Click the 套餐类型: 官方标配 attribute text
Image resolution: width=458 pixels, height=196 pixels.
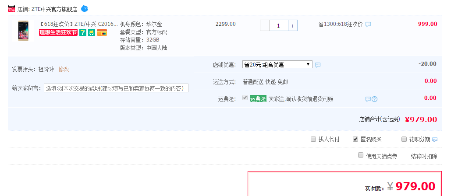click(x=143, y=32)
